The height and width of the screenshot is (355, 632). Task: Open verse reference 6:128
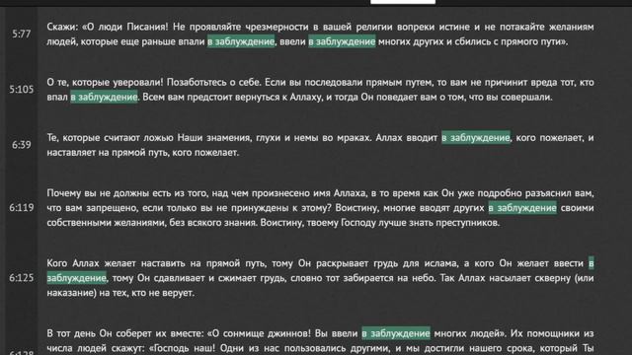click(22, 353)
